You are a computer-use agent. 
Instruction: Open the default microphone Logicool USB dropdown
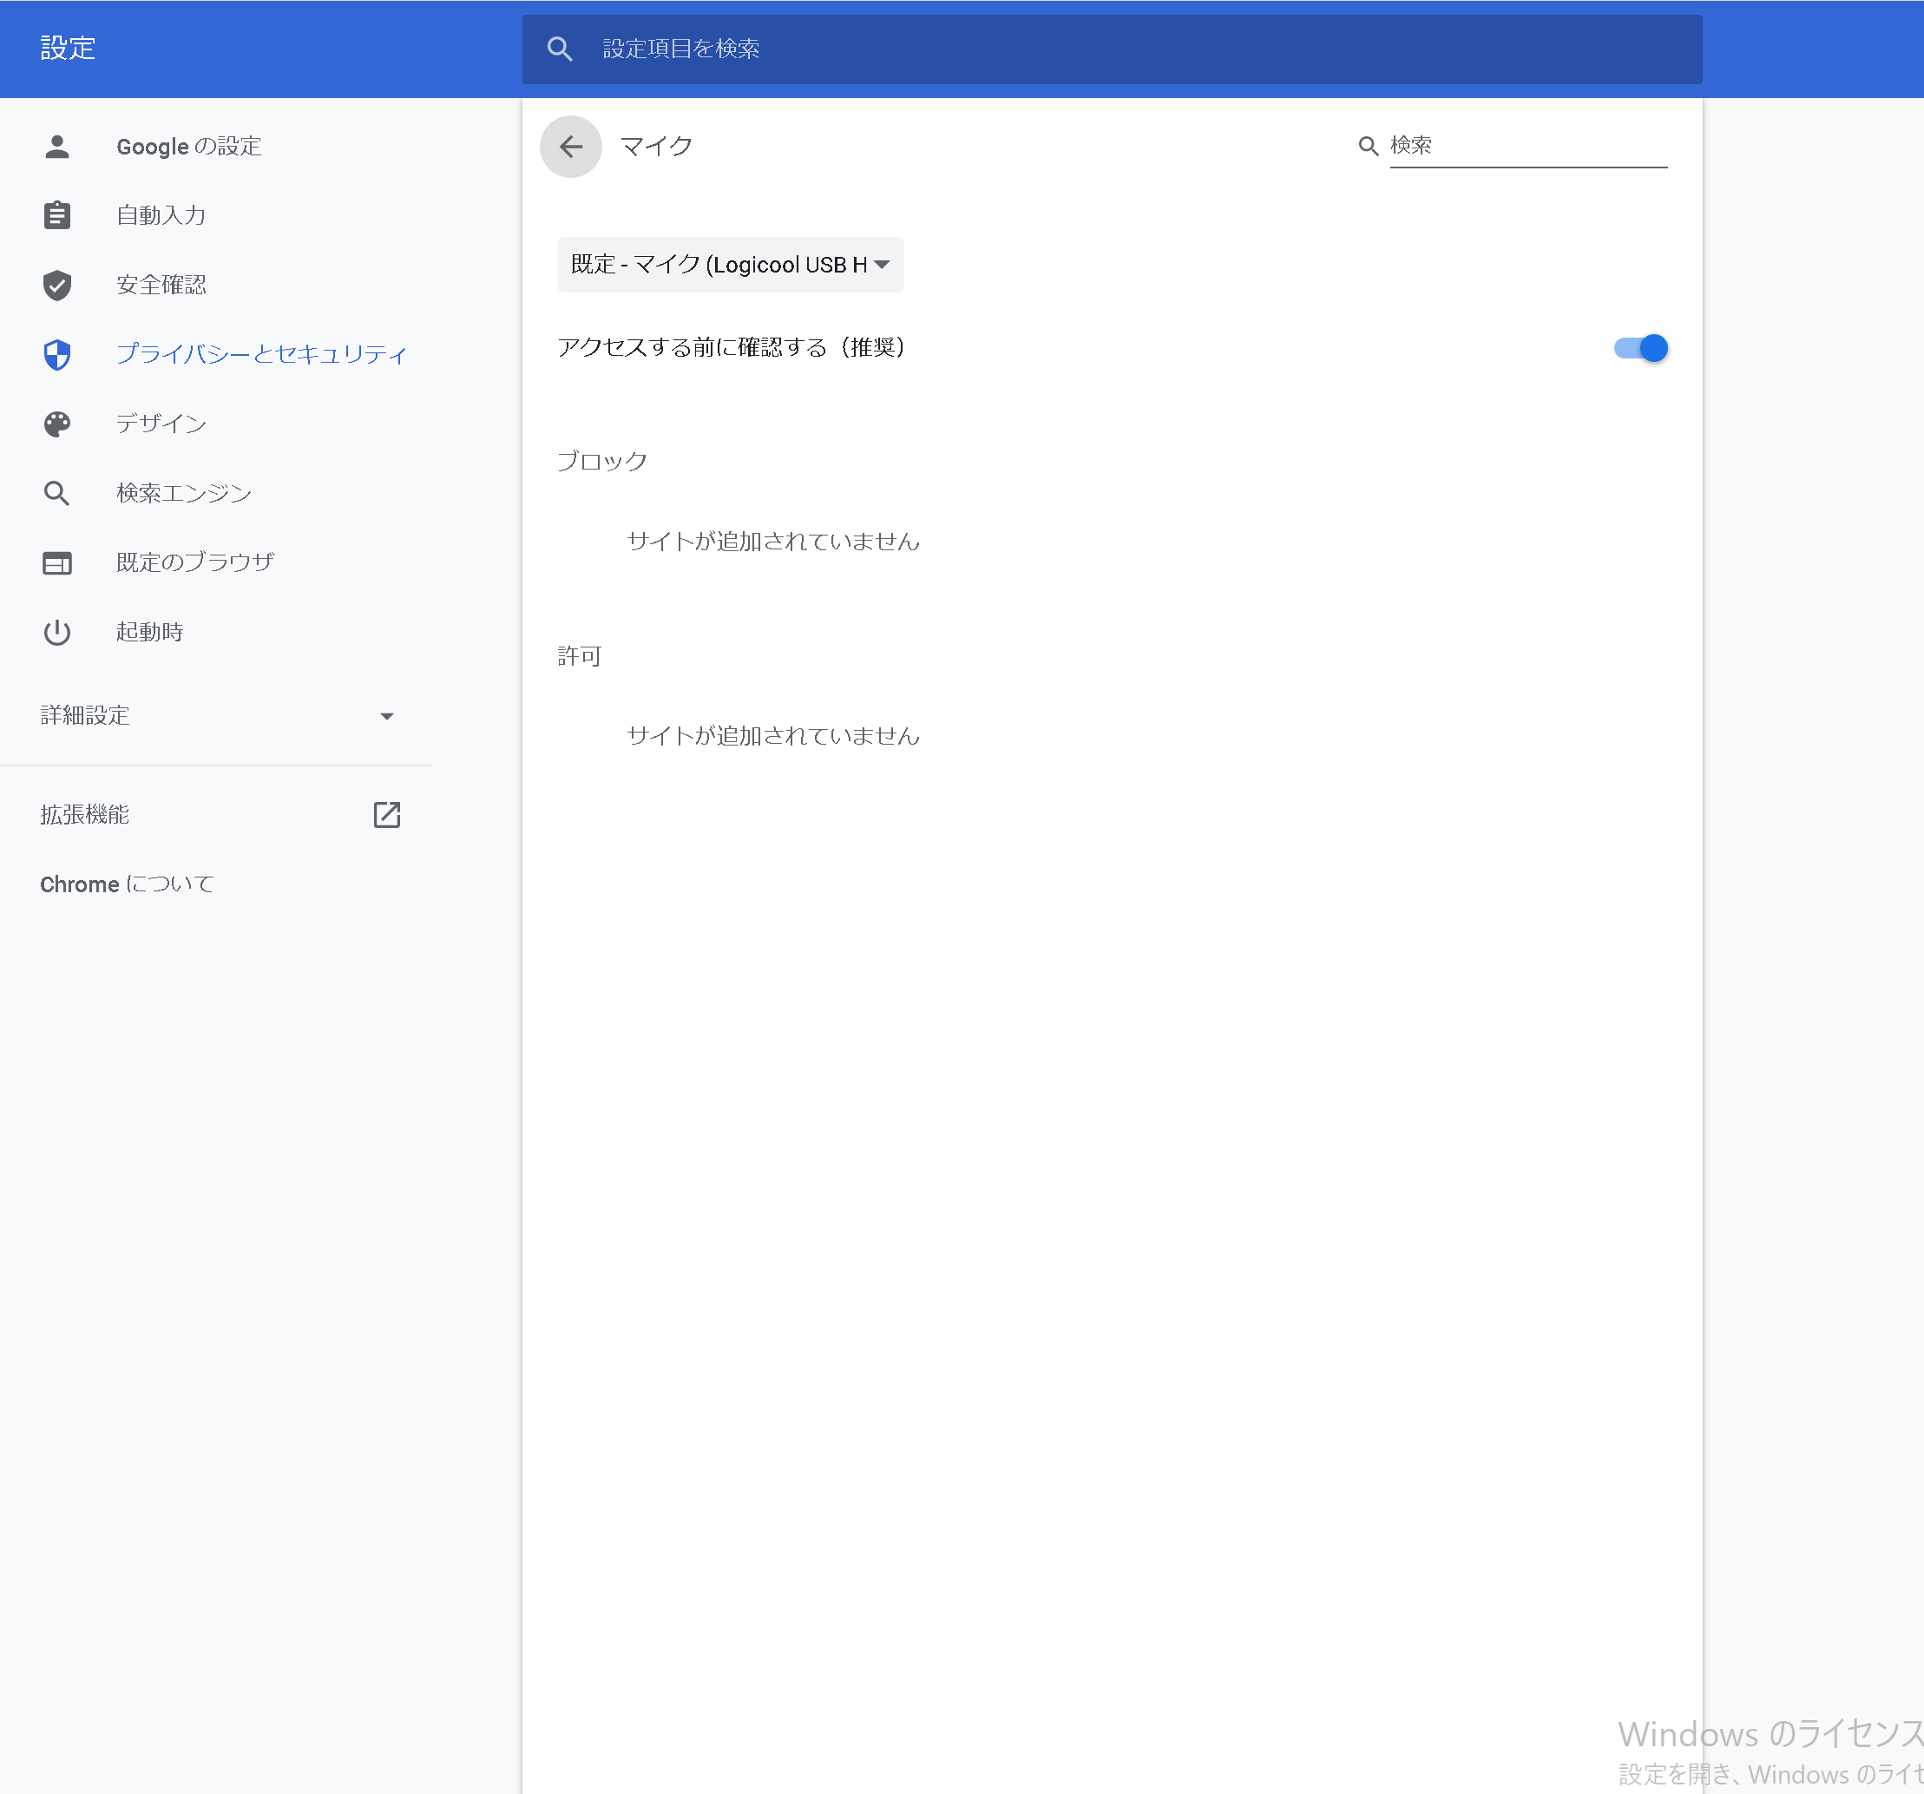[730, 265]
